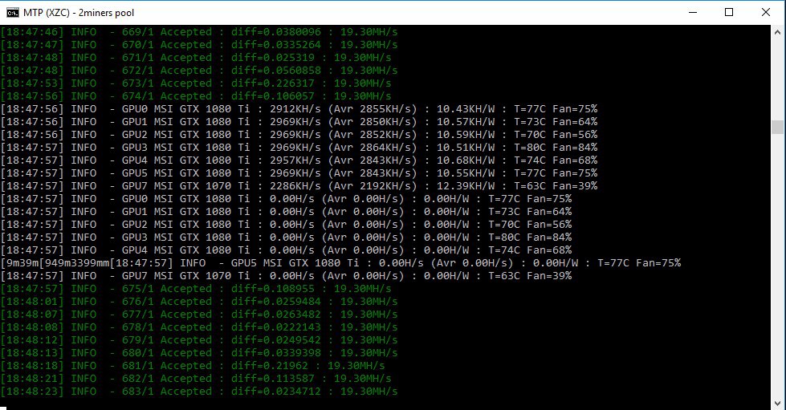This screenshot has width=786, height=410.
Task: Click the scrollbar down arrow
Action: point(777,403)
